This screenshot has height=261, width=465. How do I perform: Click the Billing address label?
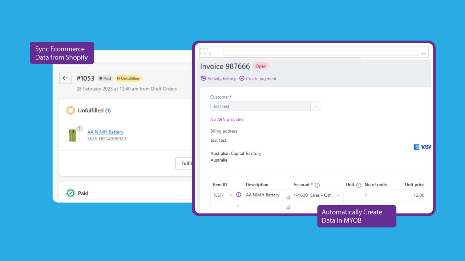224,131
